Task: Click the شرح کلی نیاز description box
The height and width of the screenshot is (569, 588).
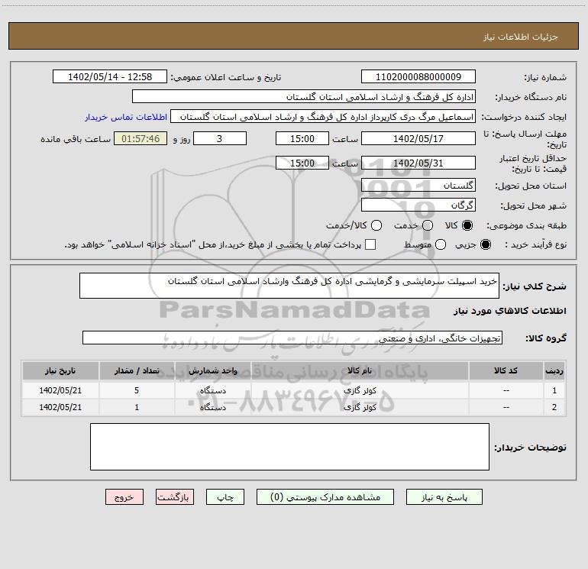Action: click(x=289, y=286)
